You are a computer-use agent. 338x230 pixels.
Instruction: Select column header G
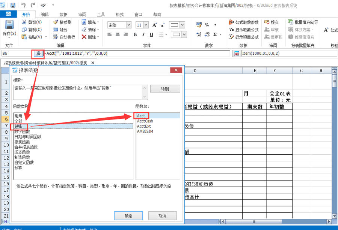(301, 70)
